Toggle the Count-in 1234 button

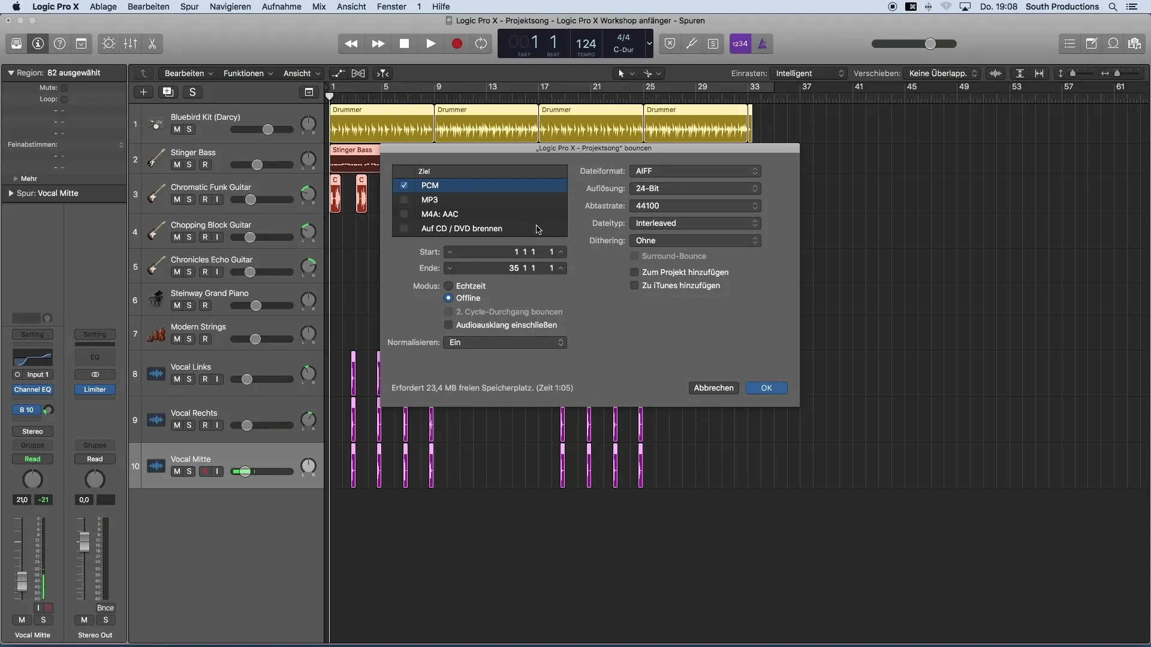[740, 44]
